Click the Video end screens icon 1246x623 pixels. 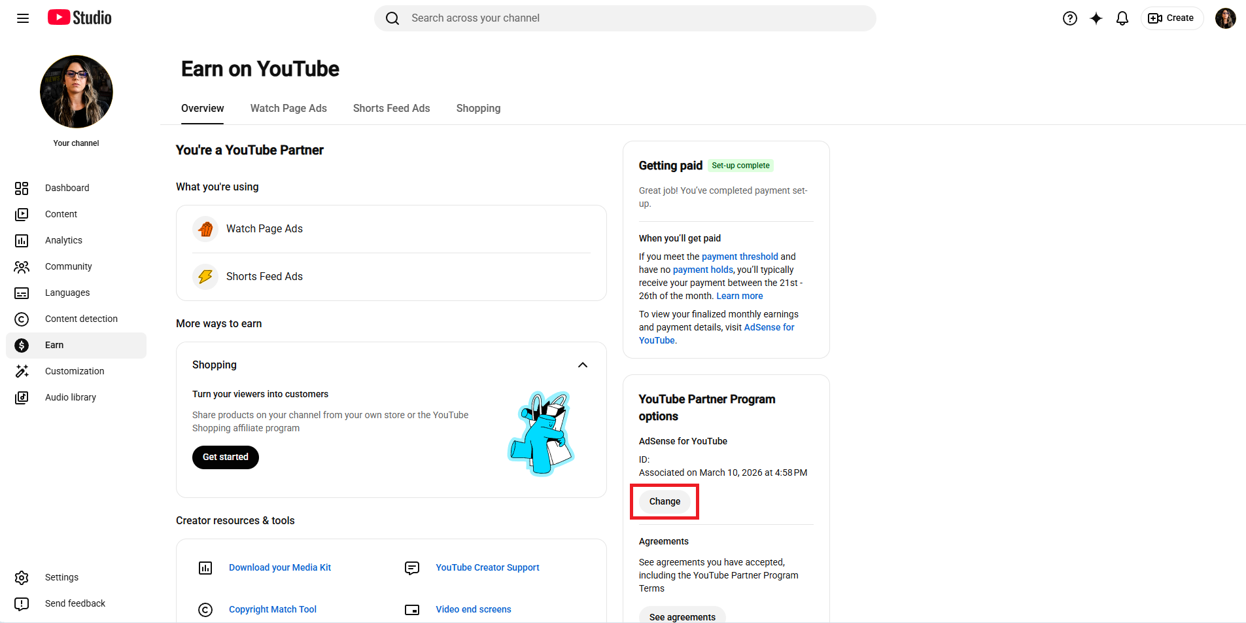(412, 610)
